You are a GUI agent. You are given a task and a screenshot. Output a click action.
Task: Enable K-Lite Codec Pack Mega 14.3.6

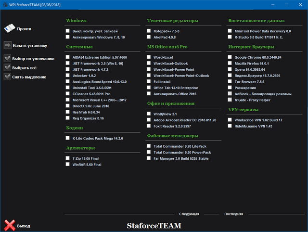[x=67, y=138]
